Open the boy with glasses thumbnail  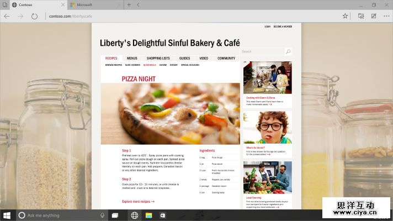tap(268, 128)
